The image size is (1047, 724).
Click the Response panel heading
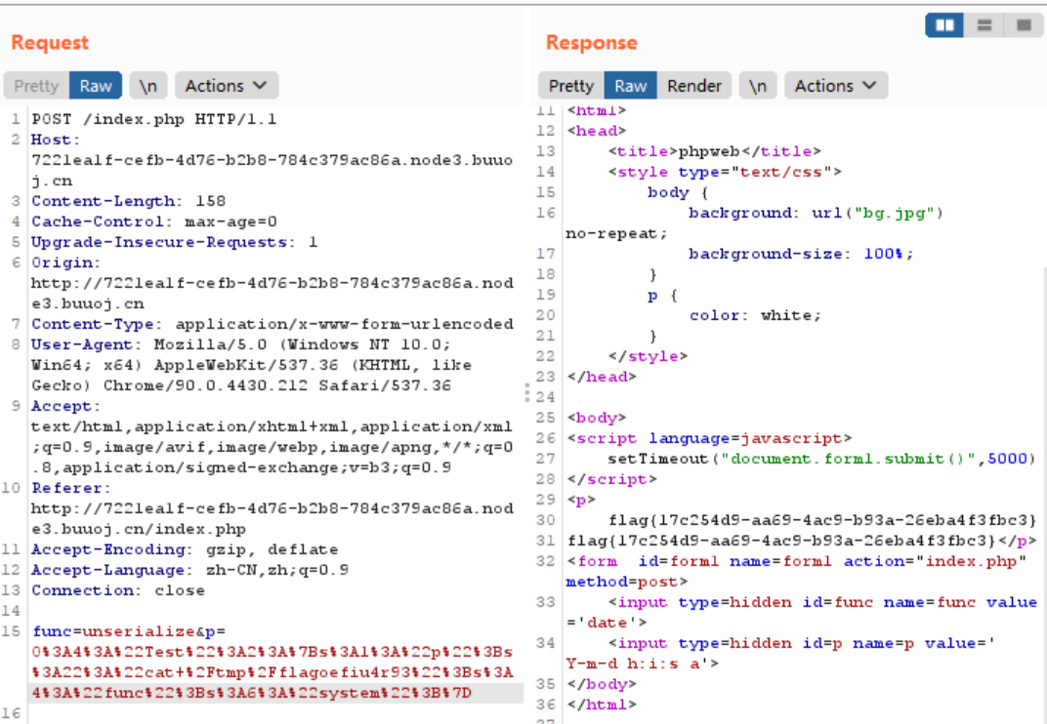click(x=592, y=42)
